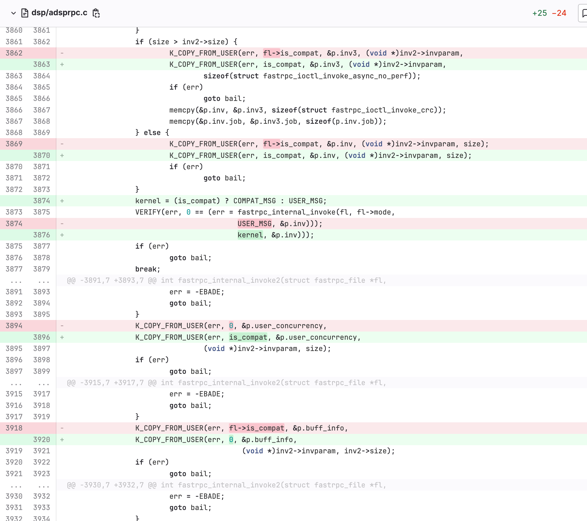
Task: Select added line number 3876
Action: coord(42,235)
